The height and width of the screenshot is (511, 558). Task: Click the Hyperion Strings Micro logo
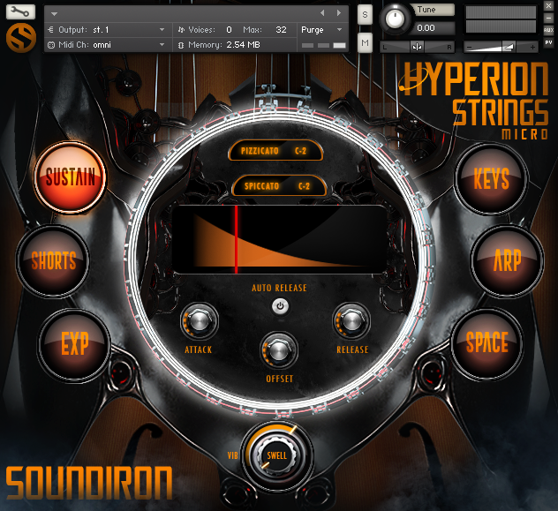point(474,101)
